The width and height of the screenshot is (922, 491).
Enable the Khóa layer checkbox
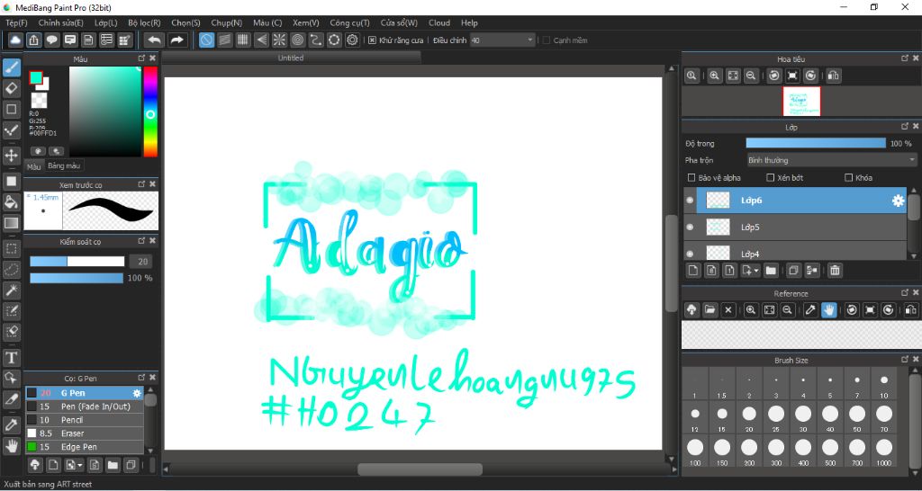tap(848, 177)
